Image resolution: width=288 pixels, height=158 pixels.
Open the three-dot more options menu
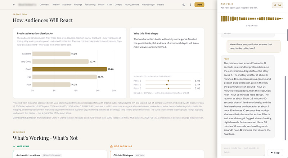(190, 5)
